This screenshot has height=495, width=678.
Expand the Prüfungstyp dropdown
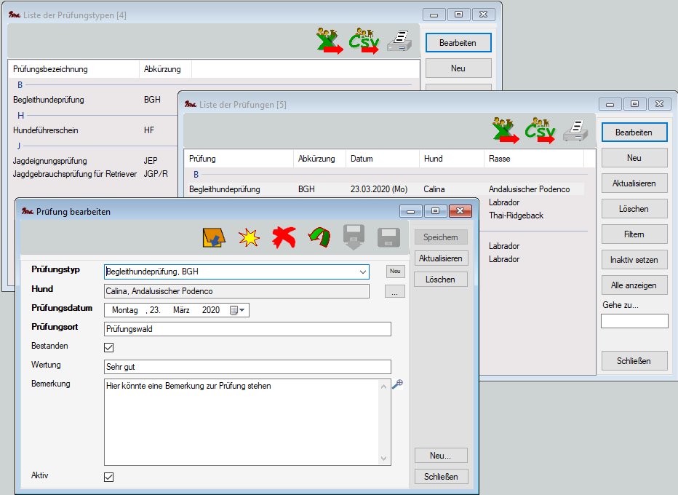coord(362,272)
